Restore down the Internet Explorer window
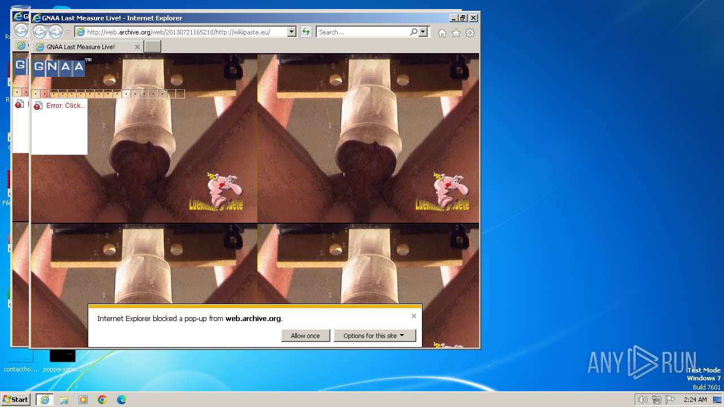 click(463, 18)
